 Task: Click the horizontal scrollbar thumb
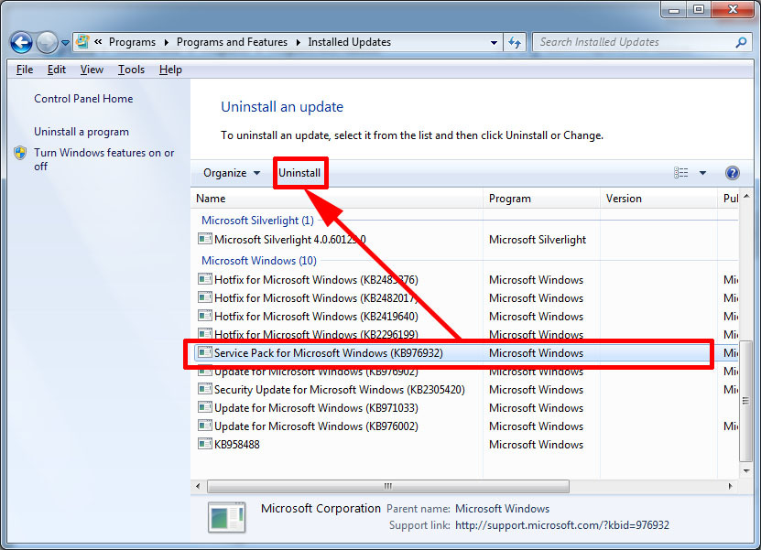(x=387, y=486)
